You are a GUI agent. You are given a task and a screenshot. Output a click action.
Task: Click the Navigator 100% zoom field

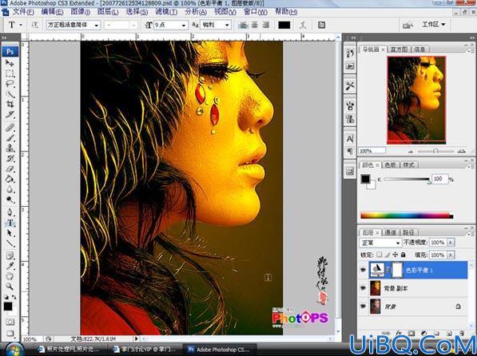click(x=372, y=151)
